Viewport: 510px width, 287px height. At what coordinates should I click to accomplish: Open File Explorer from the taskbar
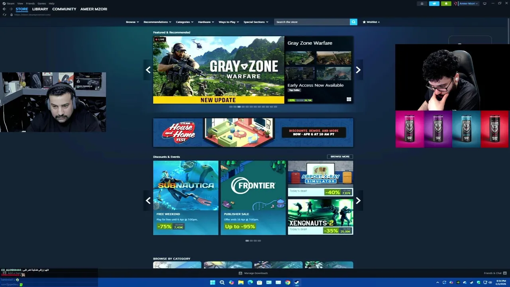(x=241, y=282)
